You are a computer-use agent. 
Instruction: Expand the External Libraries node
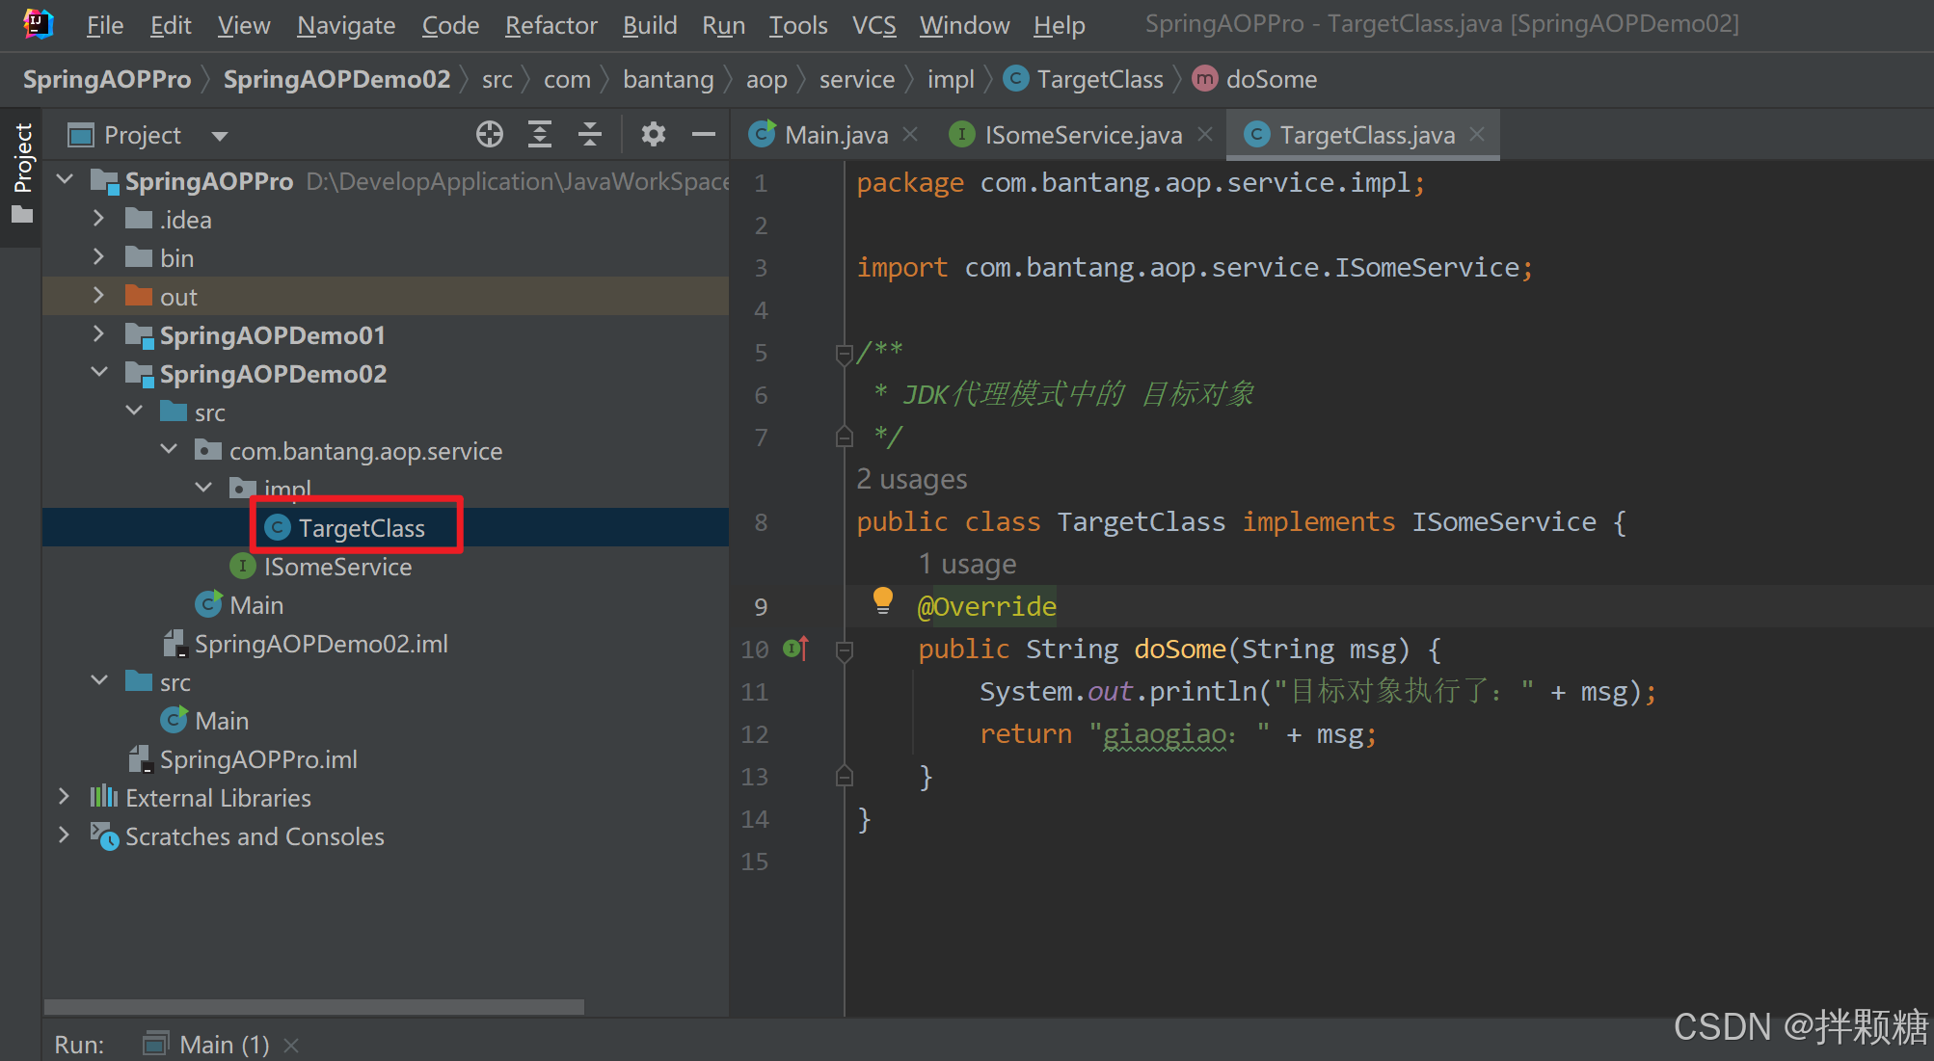click(x=64, y=797)
